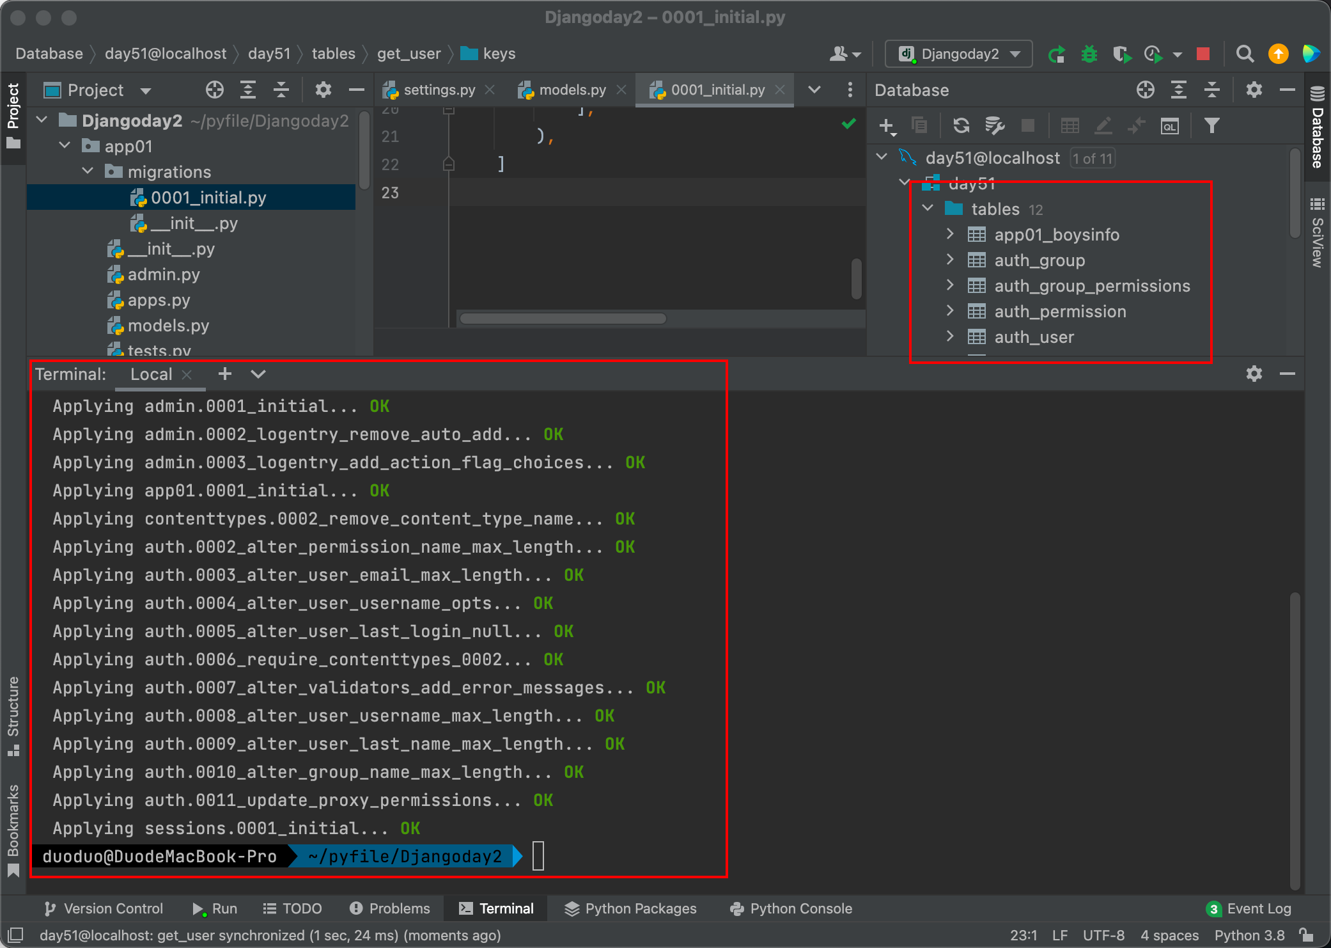Click the orange update arrow icon
The height and width of the screenshot is (948, 1331).
coord(1278,54)
